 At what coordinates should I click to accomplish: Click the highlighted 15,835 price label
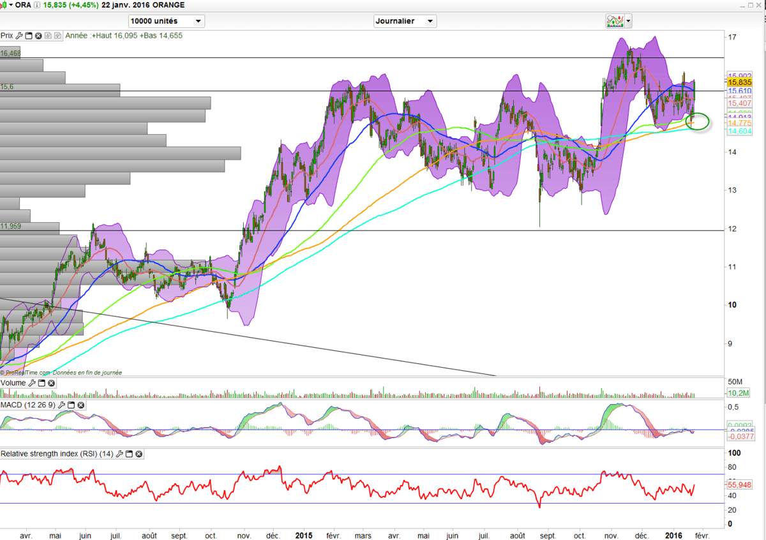point(739,82)
